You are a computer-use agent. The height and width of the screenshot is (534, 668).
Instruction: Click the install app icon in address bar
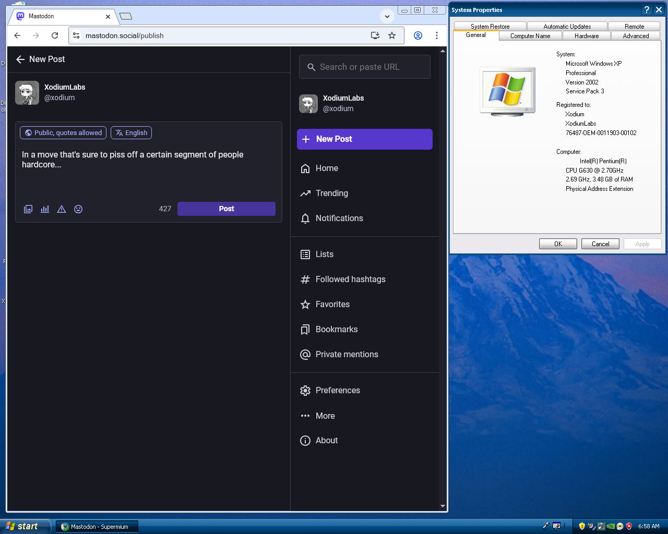(x=375, y=35)
